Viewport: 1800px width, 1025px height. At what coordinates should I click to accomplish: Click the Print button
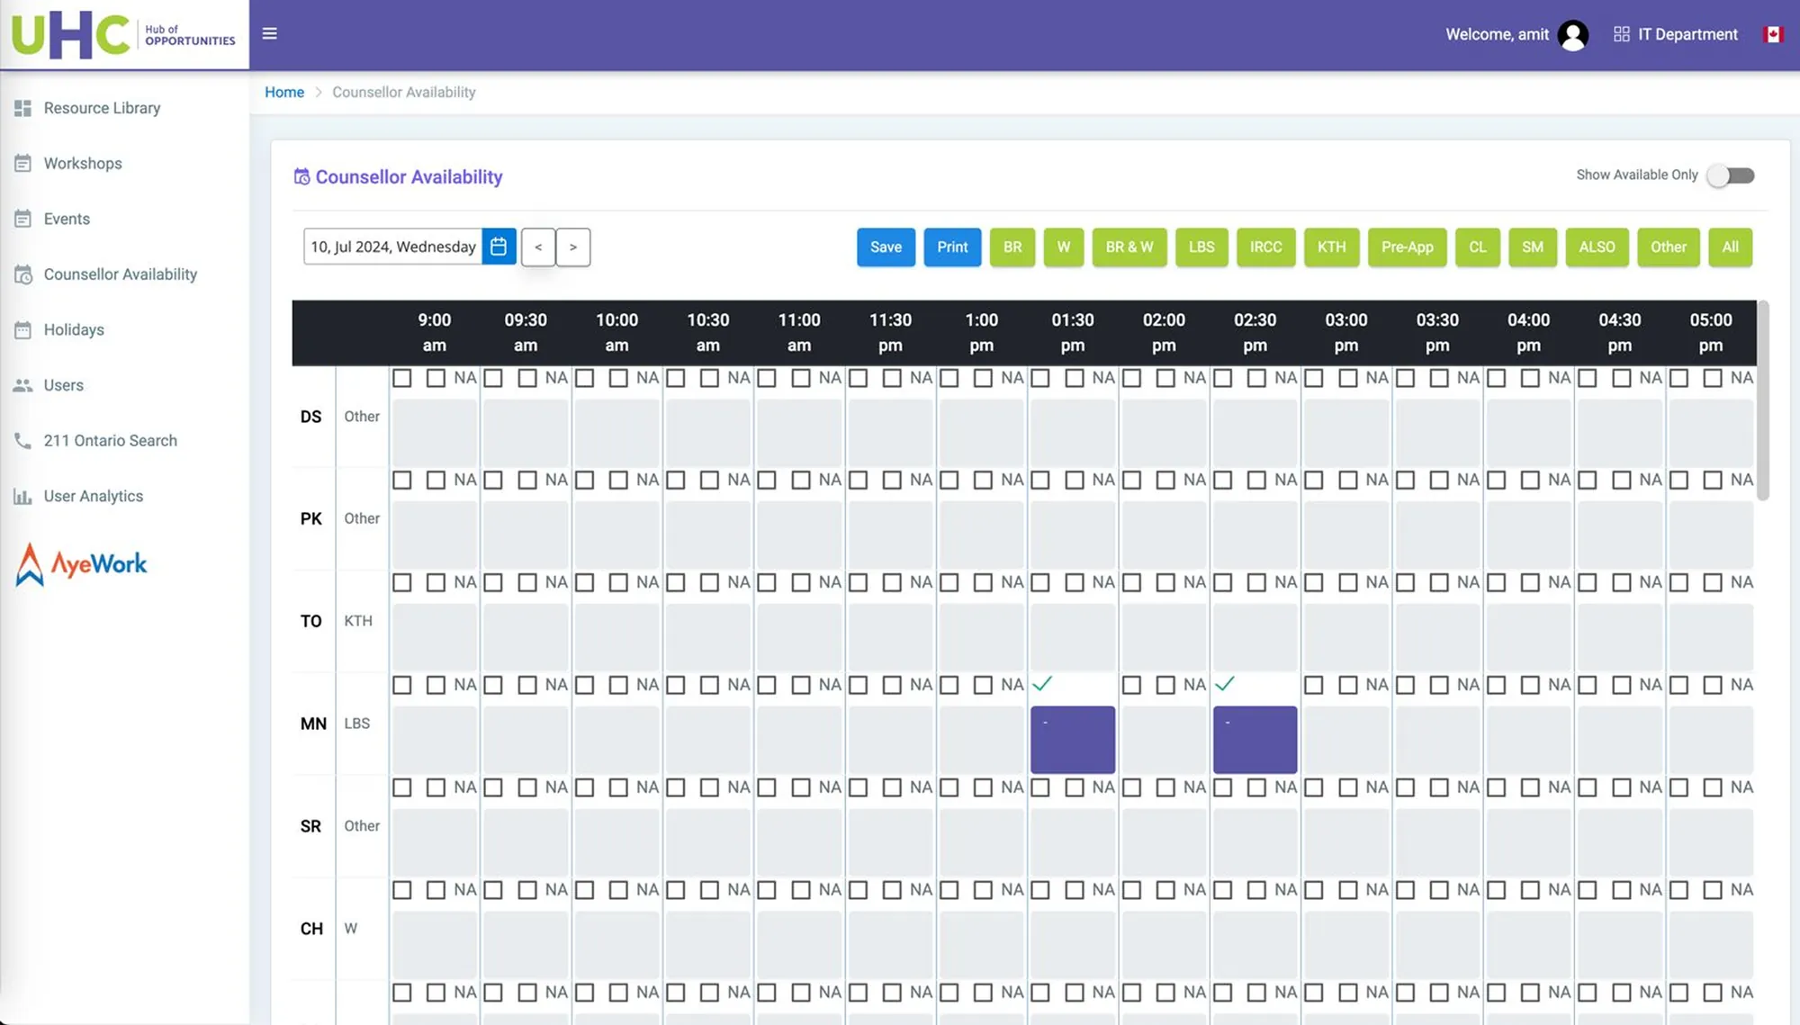click(952, 247)
